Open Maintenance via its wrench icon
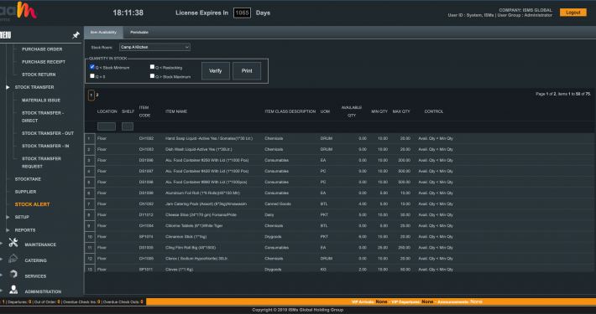This screenshot has width=596, height=314. click(x=13, y=243)
